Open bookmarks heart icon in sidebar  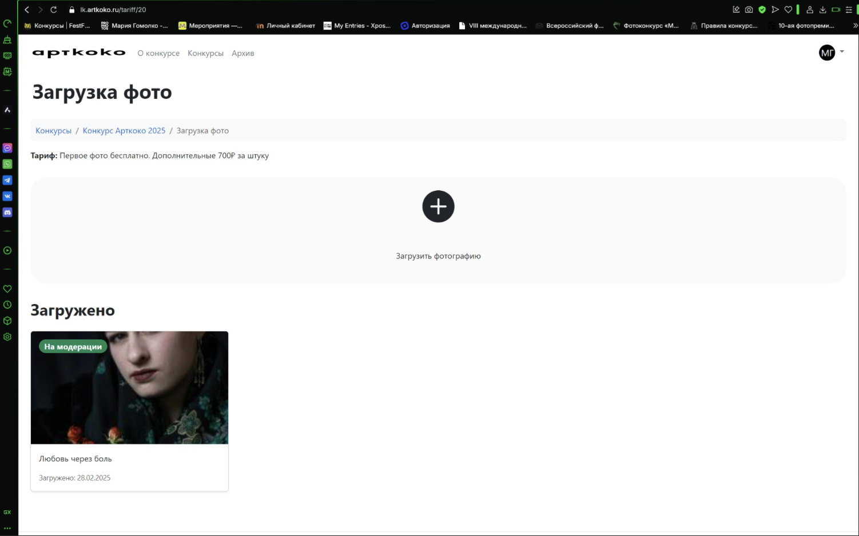[7, 289]
